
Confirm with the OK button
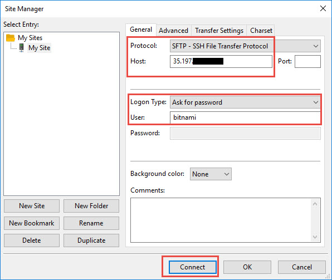[247, 267]
